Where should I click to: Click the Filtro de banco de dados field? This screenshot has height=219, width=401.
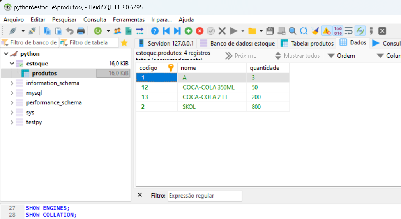pos(30,43)
